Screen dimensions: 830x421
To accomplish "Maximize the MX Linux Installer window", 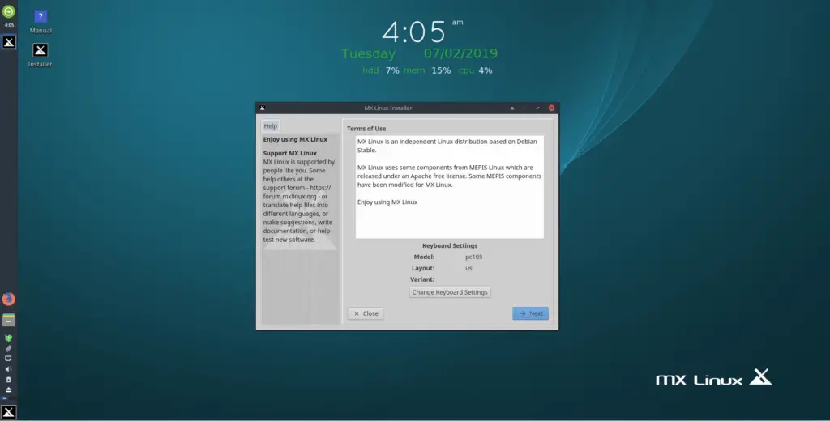I will 538,108.
